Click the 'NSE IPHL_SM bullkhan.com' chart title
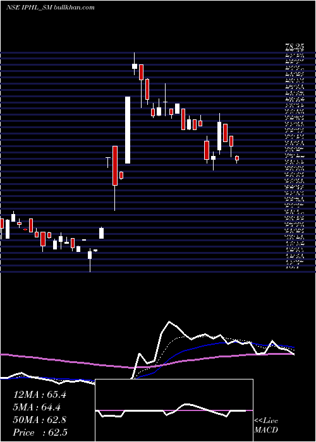The height and width of the screenshot is (442, 316). coord(50,8)
